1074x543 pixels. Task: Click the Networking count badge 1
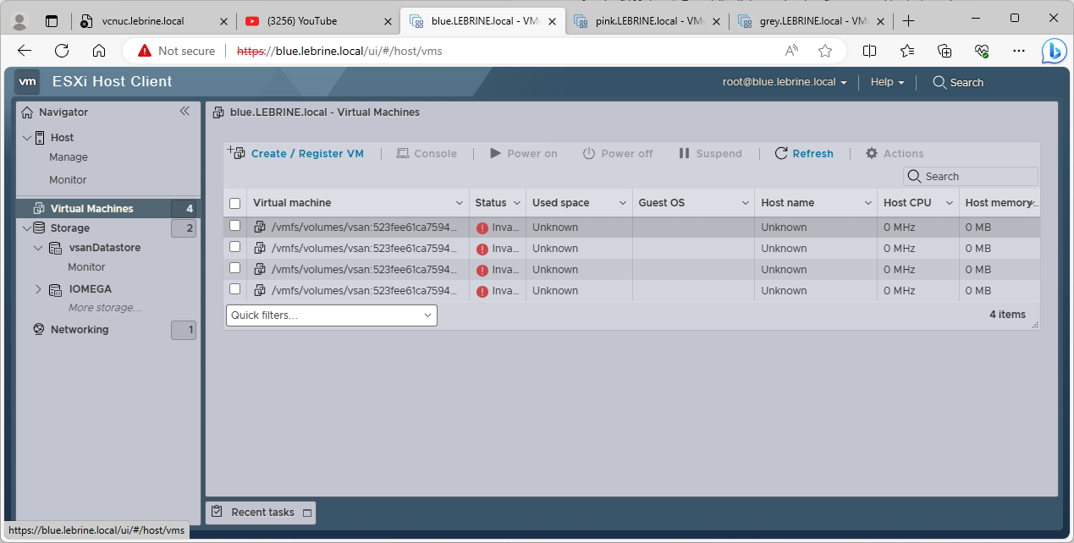[x=184, y=330]
